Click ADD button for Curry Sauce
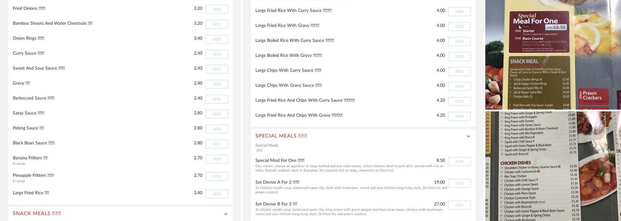The width and height of the screenshot is (621, 221). (x=216, y=54)
